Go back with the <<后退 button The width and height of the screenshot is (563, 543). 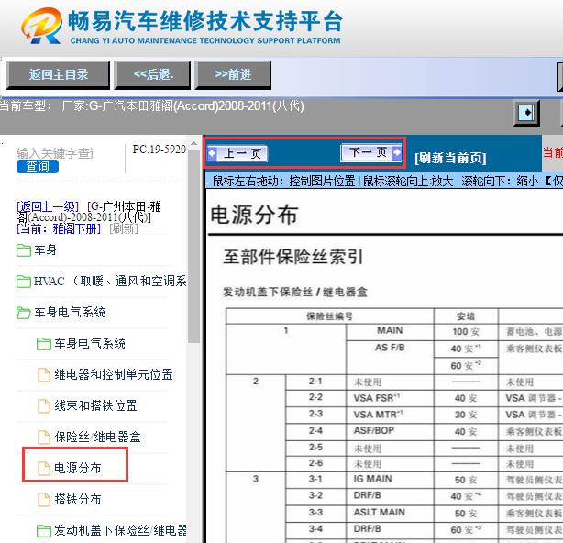(x=152, y=74)
